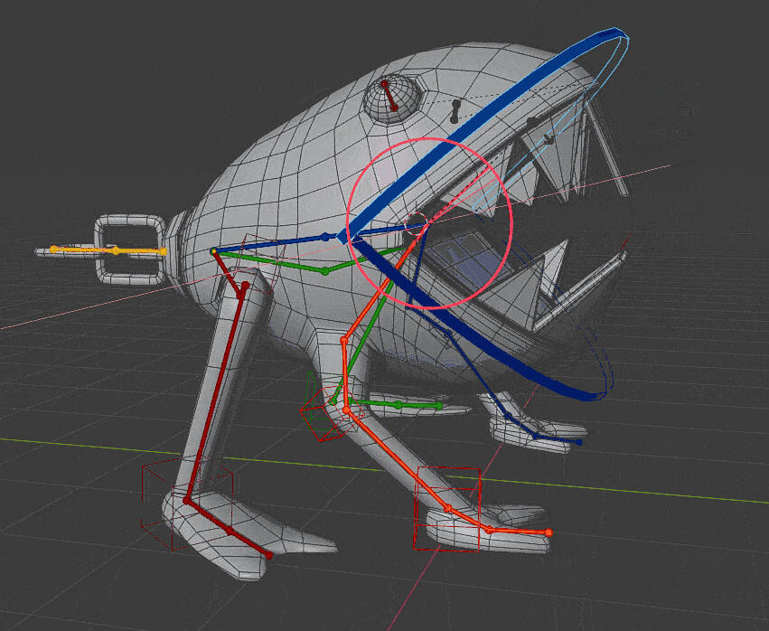Select the dark red eye bone in dome

click(x=389, y=96)
